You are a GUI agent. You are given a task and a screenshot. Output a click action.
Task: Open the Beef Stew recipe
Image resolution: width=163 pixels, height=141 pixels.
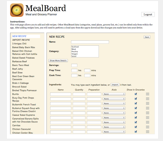(x=17, y=73)
